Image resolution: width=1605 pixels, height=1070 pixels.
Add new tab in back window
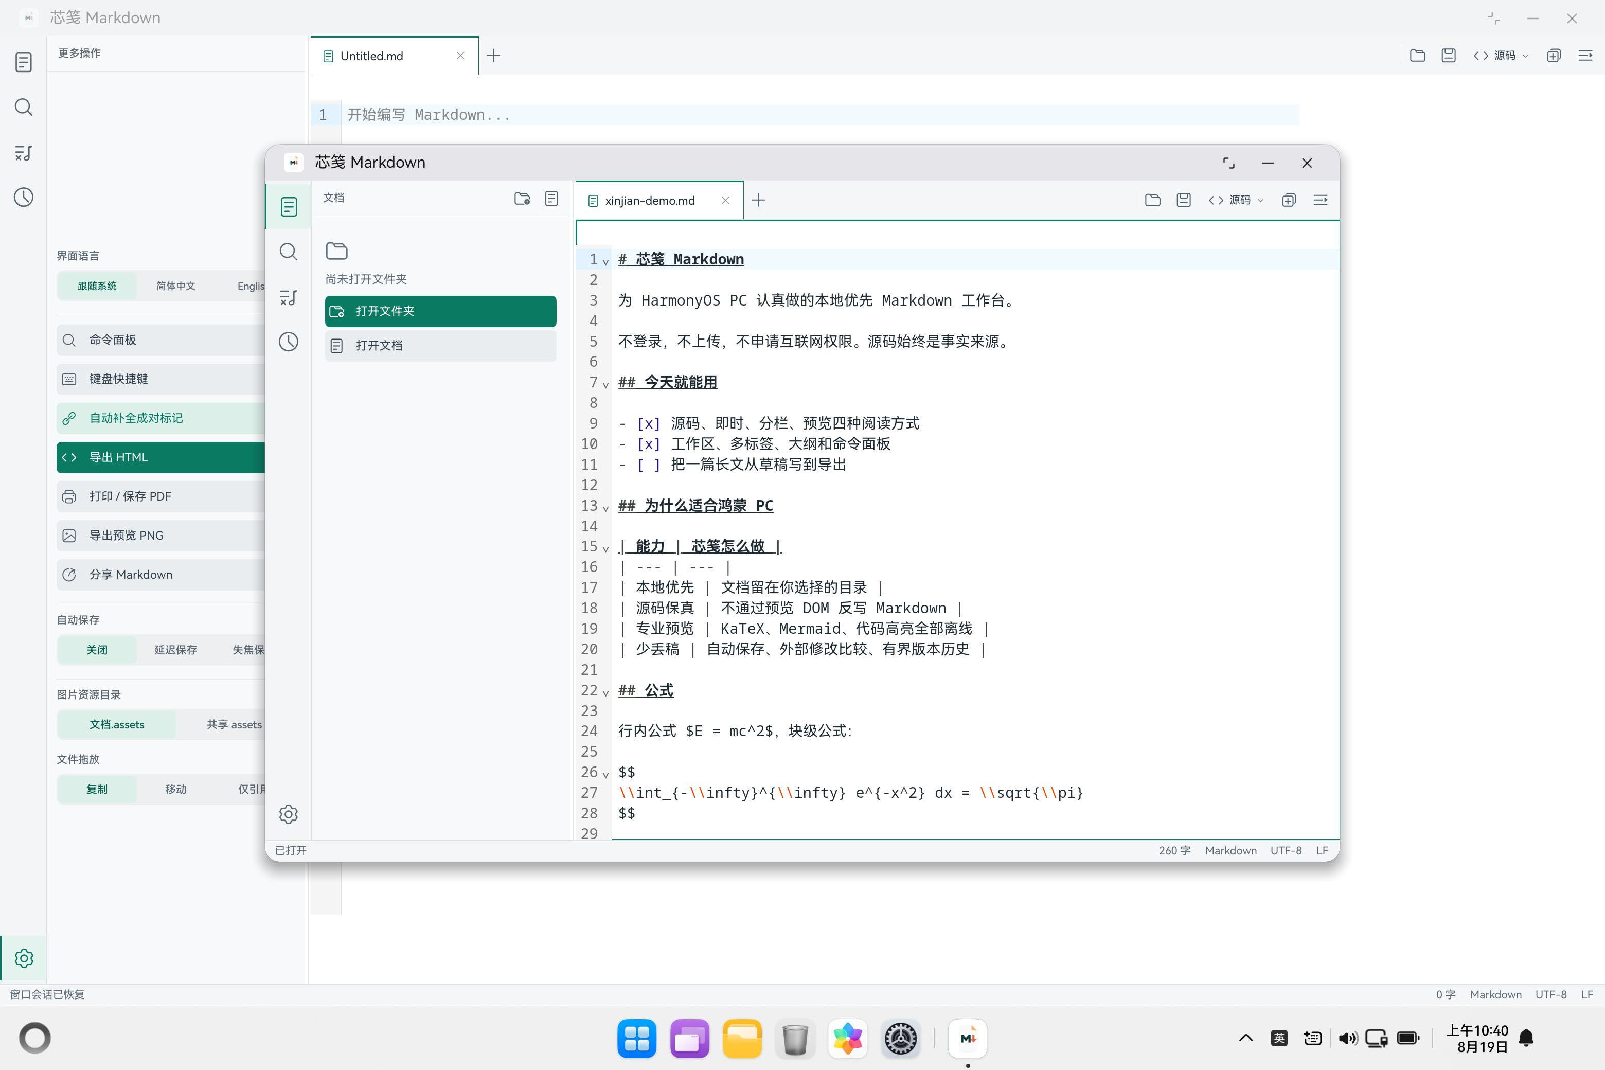(493, 55)
